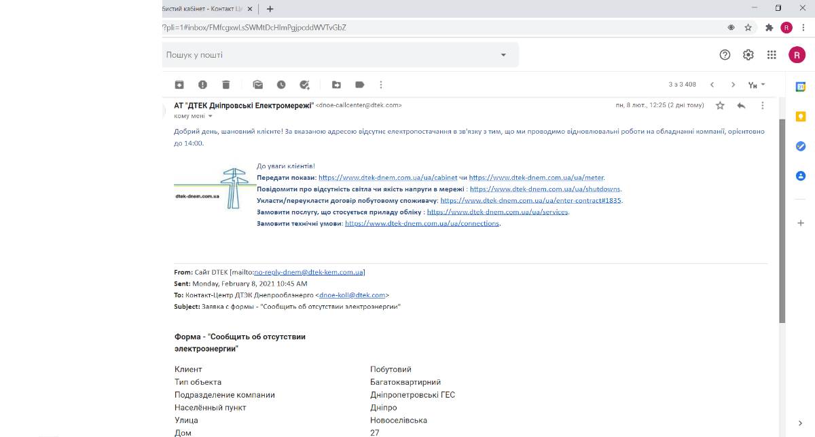The image size is (815, 437).
Task: Open Google Contacts in the side panel
Action: click(x=801, y=176)
